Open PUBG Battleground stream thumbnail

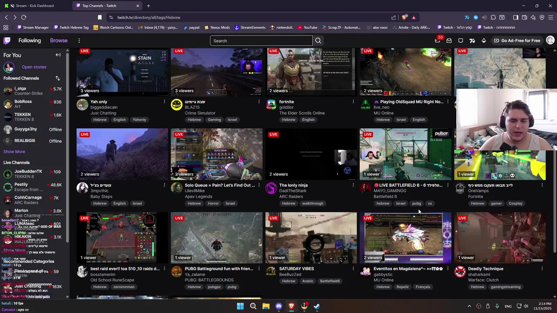tap(216, 237)
